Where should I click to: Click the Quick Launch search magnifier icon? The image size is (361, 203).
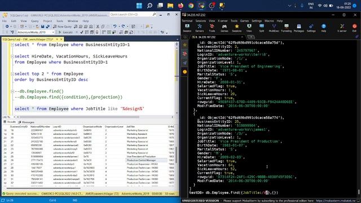[x=154, y=15]
